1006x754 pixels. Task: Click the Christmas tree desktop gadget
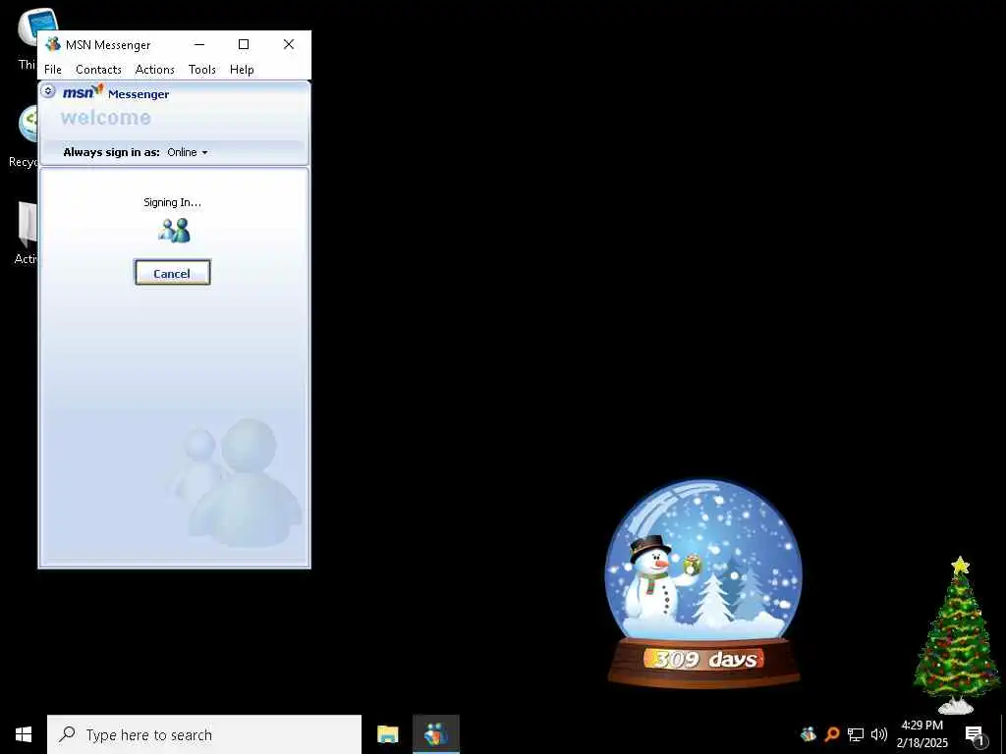(x=957, y=635)
